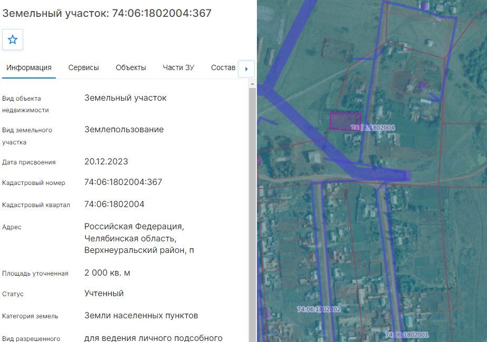Open the Информация tab
The image size is (487, 342).
click(x=29, y=67)
